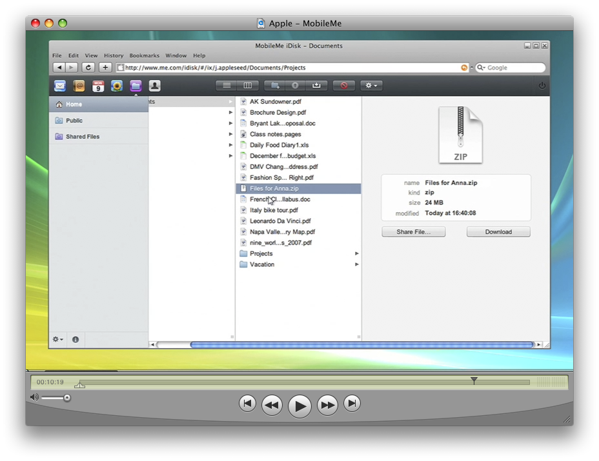Select Leonardo Da Vinci.pdf
Screen dimensions: 599x461
(298, 221)
